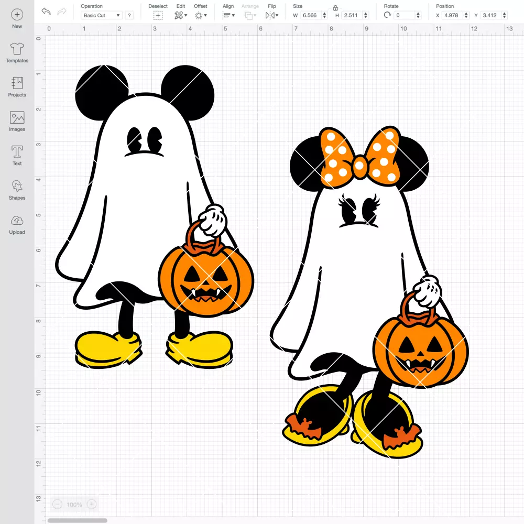
Task: Adjust the height stepper arrows
Action: [366, 15]
